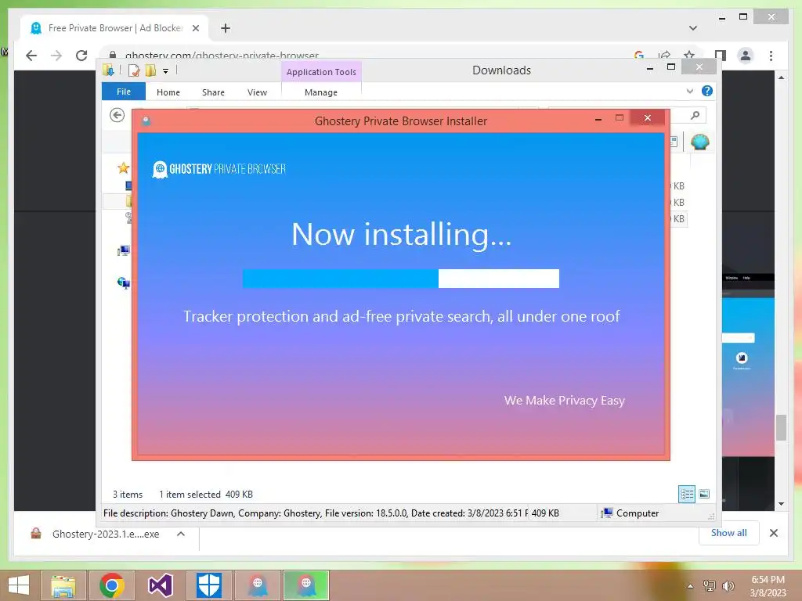The height and width of the screenshot is (601, 802).
Task: Switch to details view in Explorer
Action: (686, 494)
